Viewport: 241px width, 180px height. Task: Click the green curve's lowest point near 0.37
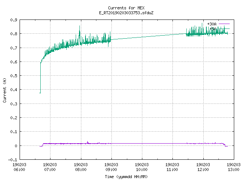coord(40,93)
